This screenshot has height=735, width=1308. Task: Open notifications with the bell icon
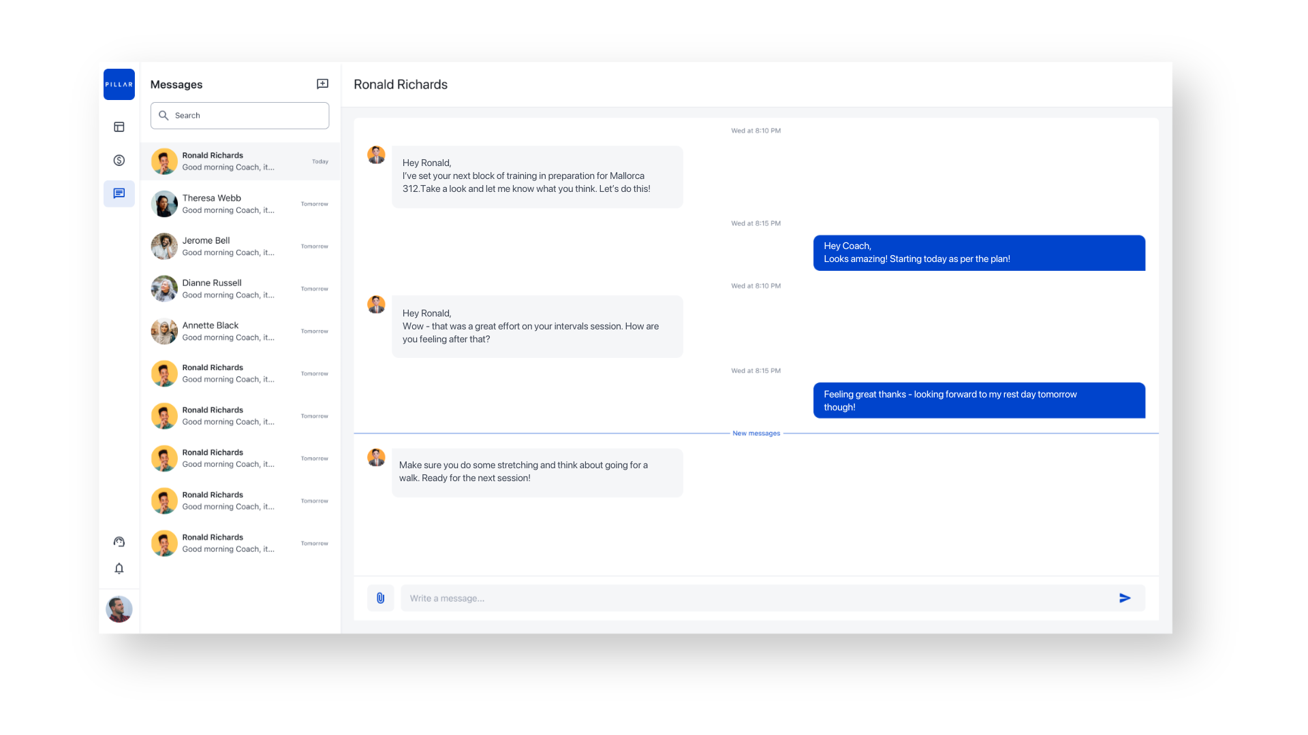[x=119, y=569]
